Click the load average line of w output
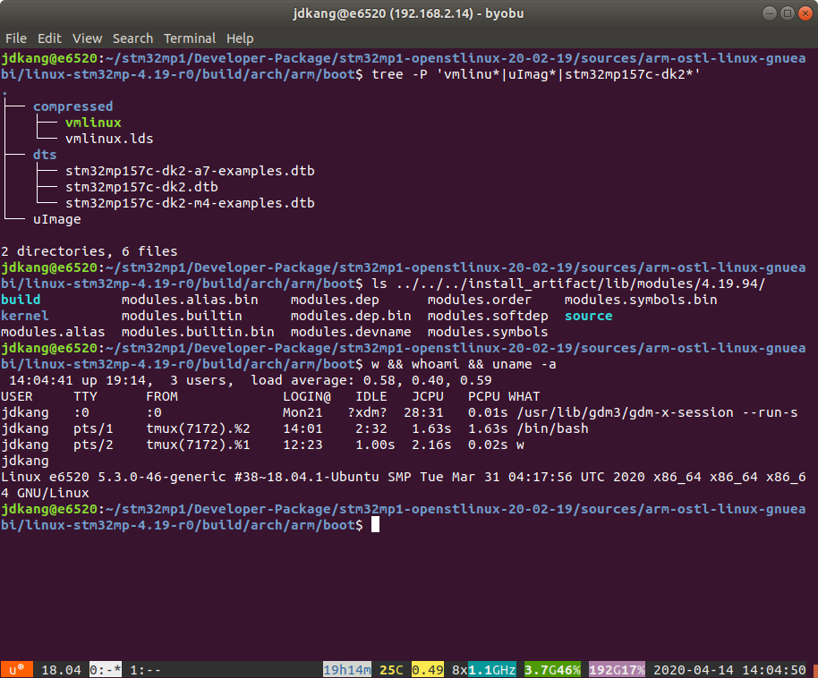Image resolution: width=818 pixels, height=678 pixels. pos(251,381)
